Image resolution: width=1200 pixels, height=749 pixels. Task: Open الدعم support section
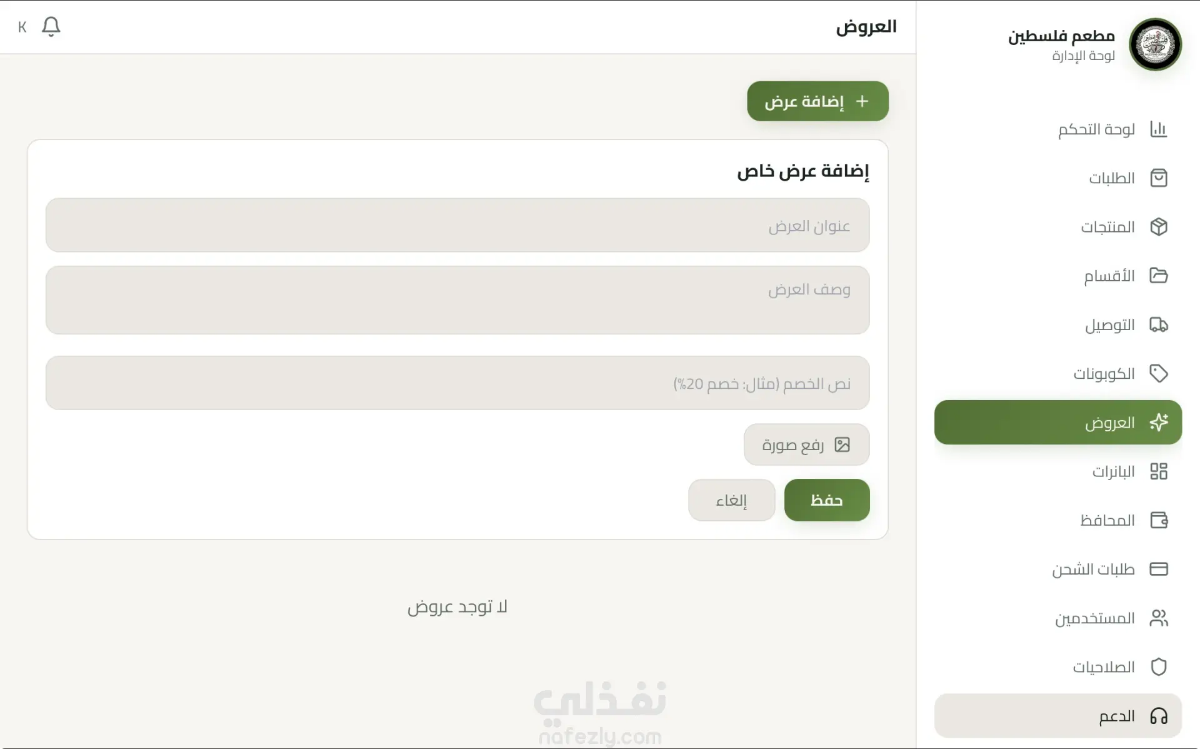click(1057, 716)
